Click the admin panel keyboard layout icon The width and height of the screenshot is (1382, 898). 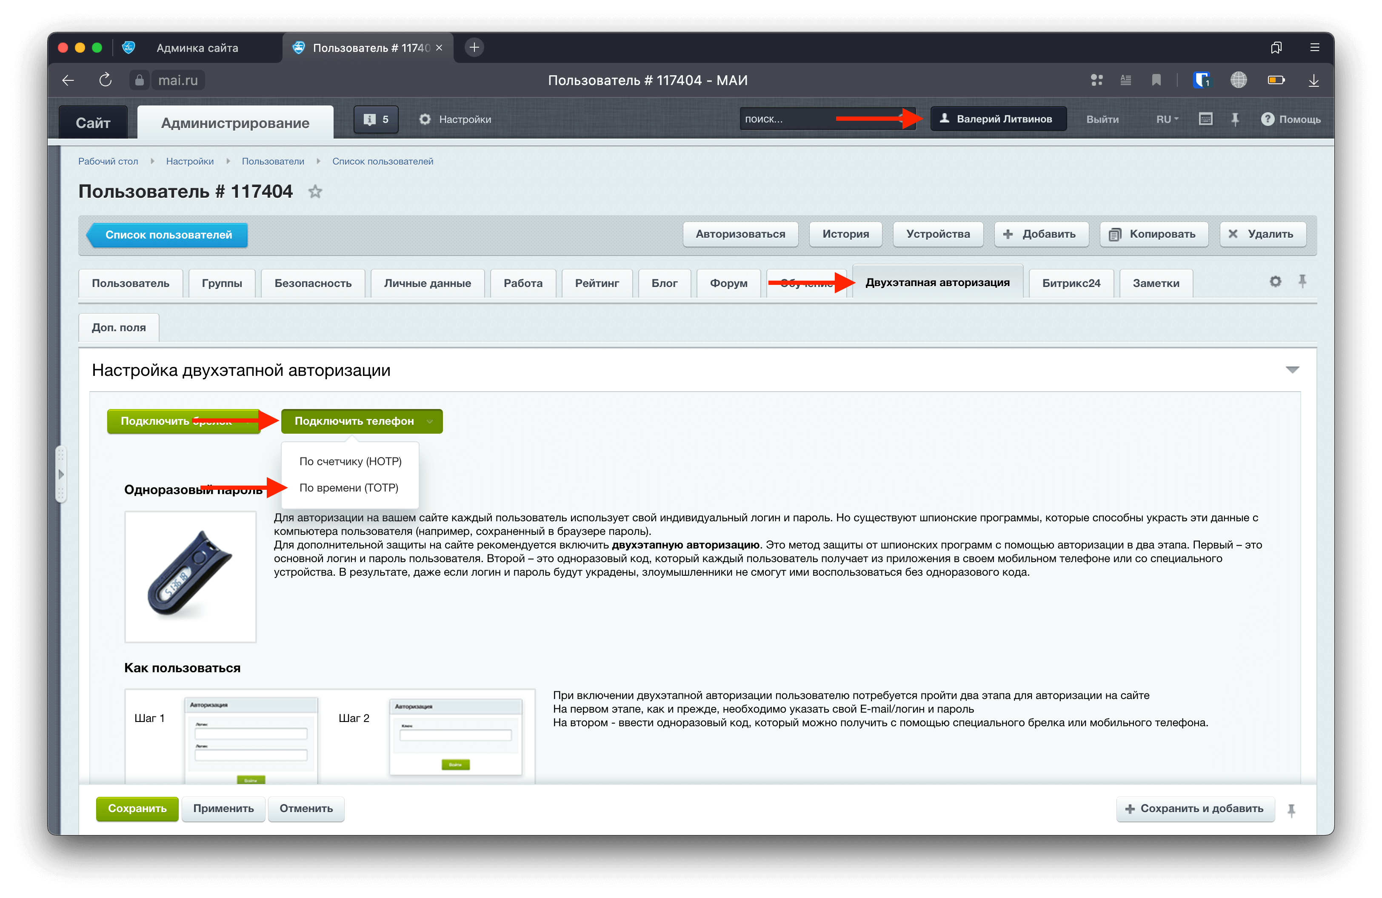click(1205, 119)
